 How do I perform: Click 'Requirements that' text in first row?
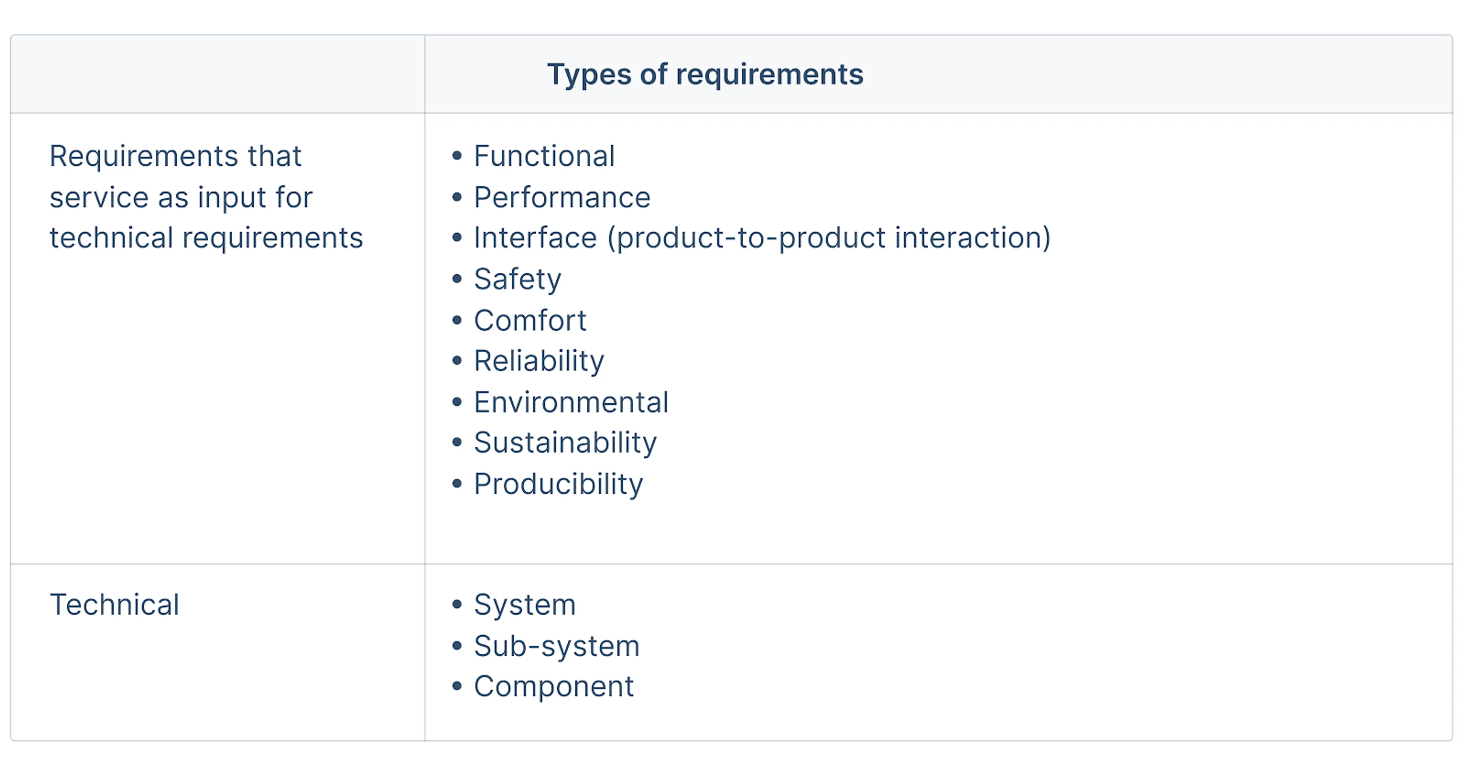tap(175, 156)
